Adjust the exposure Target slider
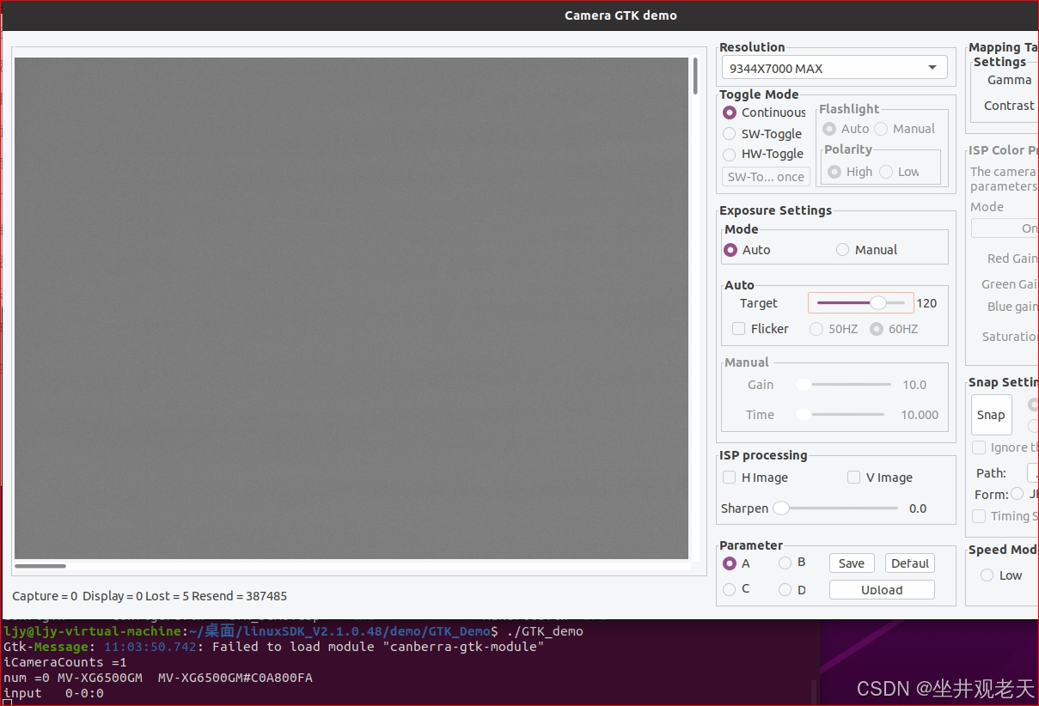Image resolution: width=1039 pixels, height=706 pixels. tap(878, 302)
